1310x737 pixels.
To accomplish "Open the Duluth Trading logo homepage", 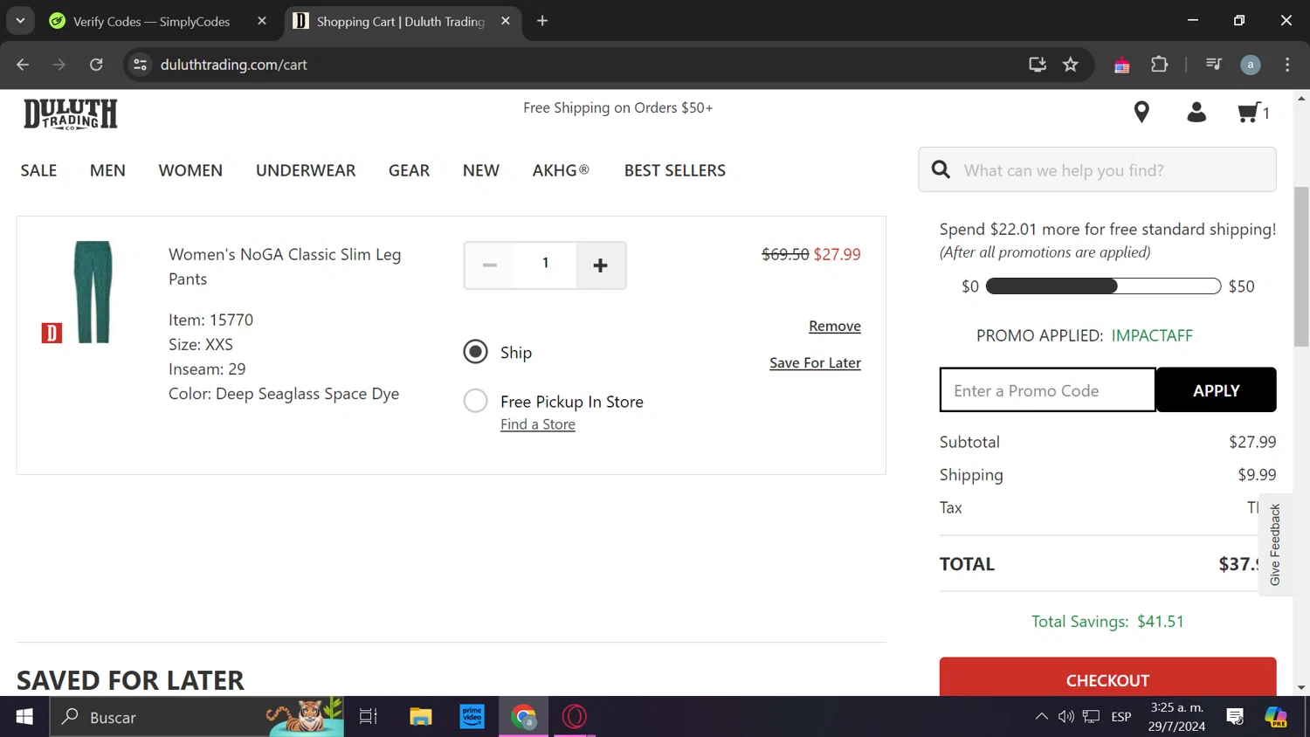I will point(71,114).
